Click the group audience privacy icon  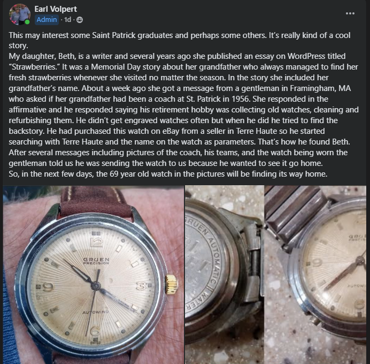pos(80,20)
